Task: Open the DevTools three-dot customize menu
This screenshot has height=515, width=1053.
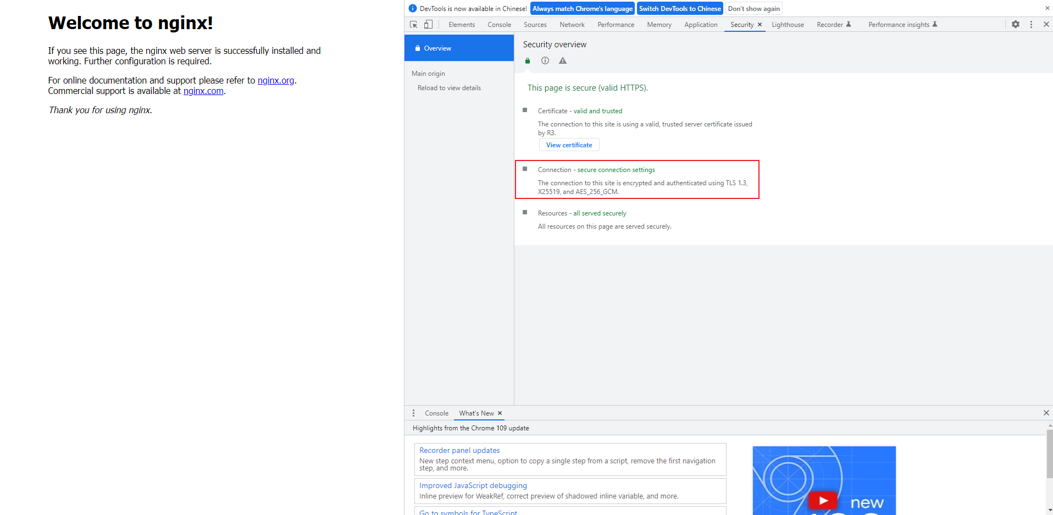Action: point(1031,25)
